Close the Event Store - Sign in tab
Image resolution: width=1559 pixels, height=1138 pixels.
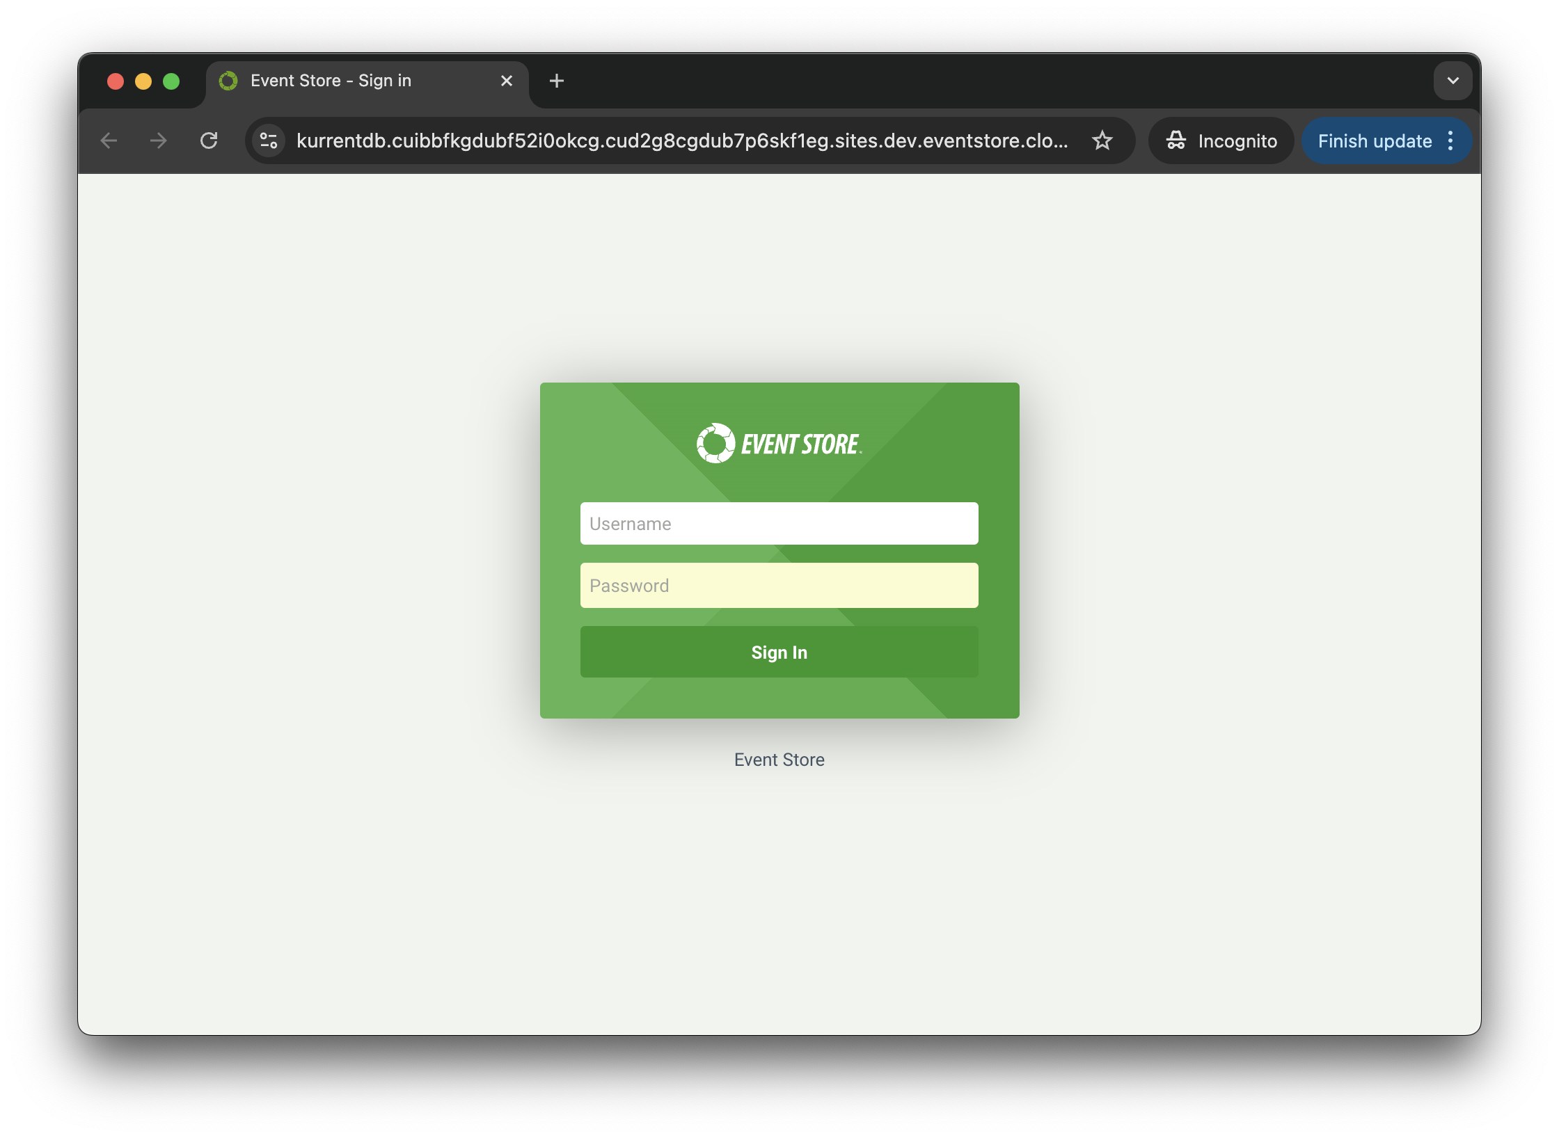point(506,81)
